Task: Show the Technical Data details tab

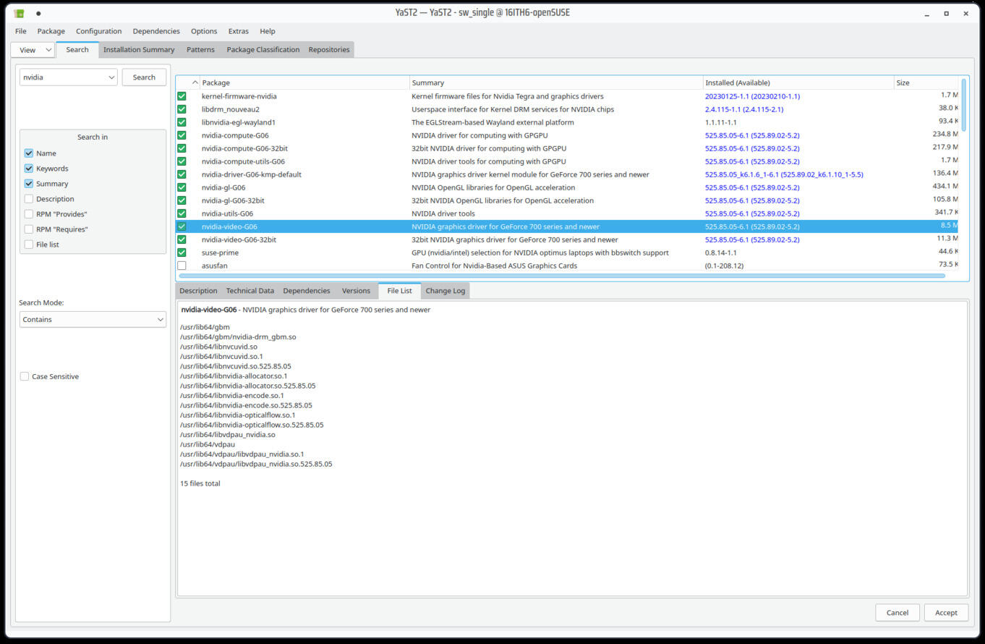Action: tap(250, 291)
